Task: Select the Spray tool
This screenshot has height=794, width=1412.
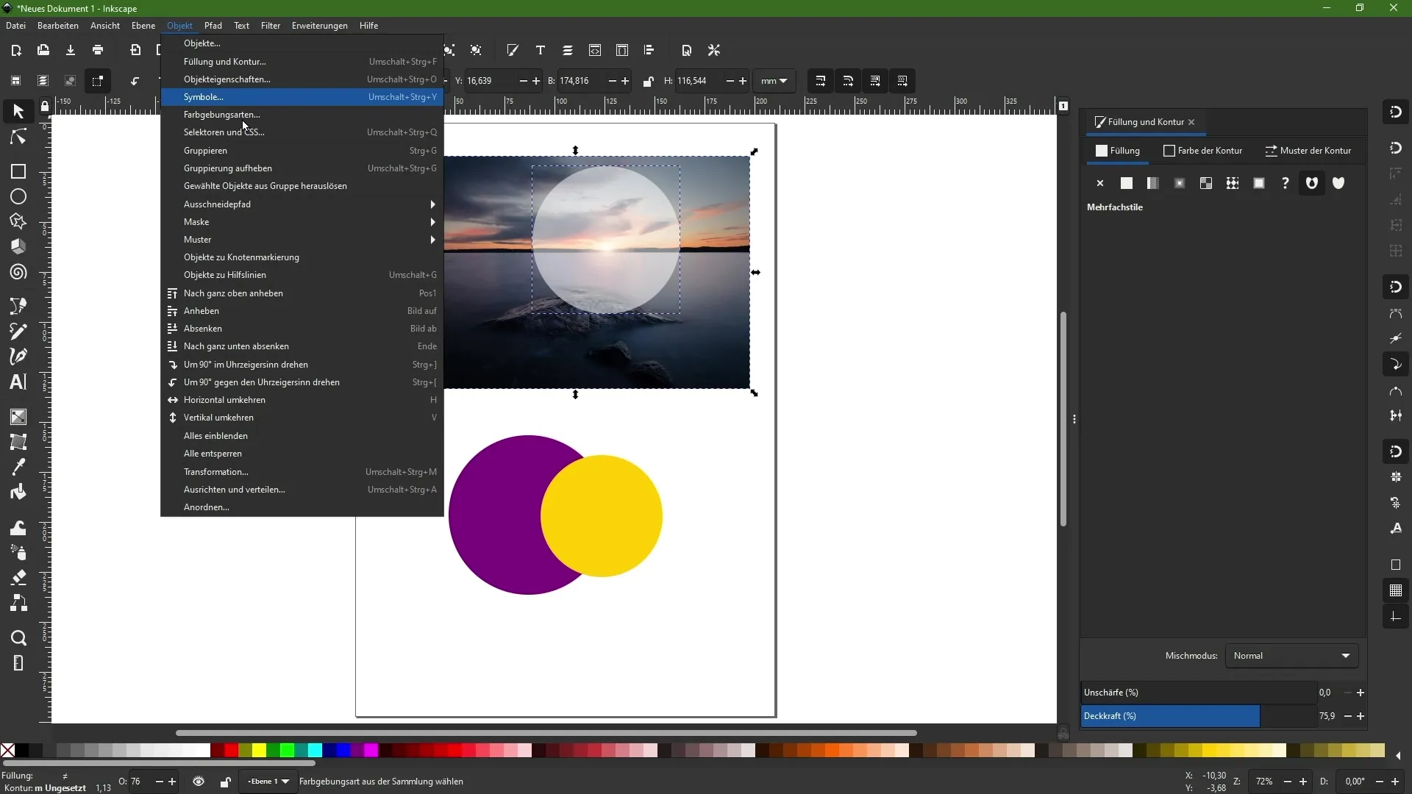Action: click(x=18, y=552)
